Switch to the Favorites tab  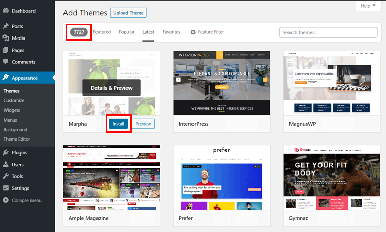(171, 32)
